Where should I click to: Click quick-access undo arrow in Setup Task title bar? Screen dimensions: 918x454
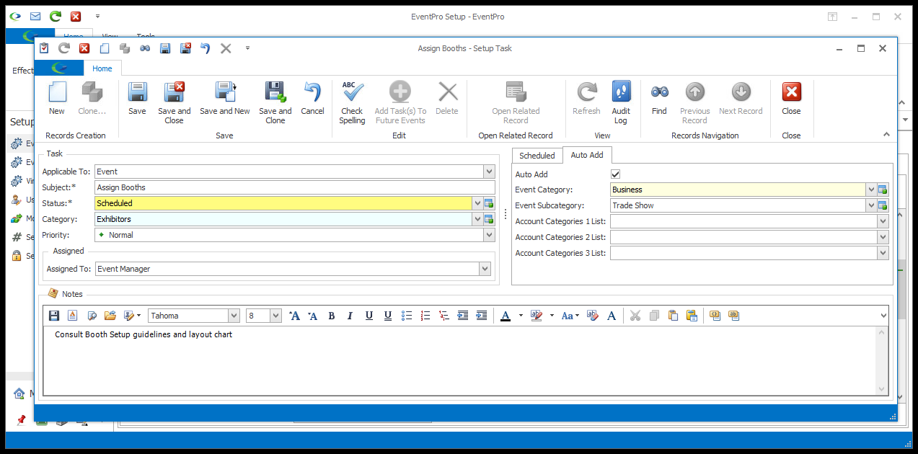pos(205,48)
